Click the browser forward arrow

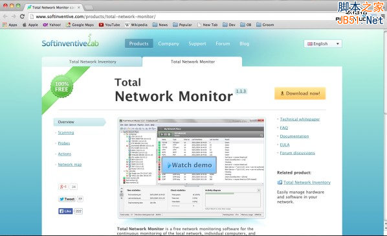pyautogui.click(x=14, y=16)
